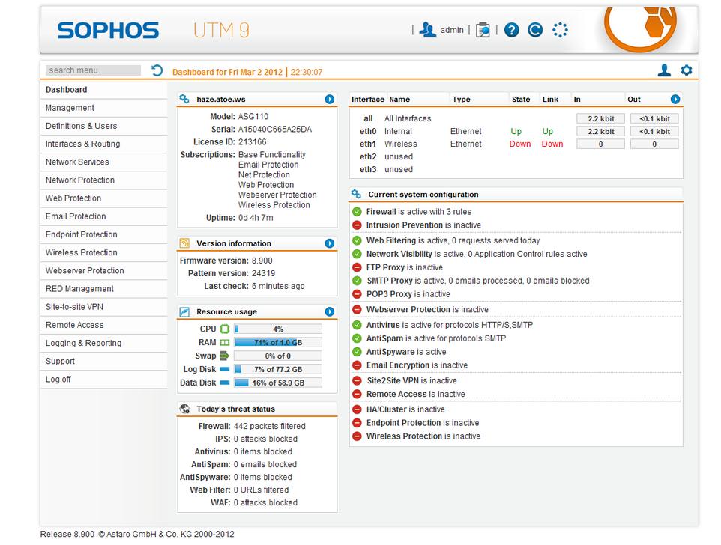Screen dimensions: 721x545
Task: Toggle Intrusion Prevention inactive status icon
Action: (x=357, y=225)
